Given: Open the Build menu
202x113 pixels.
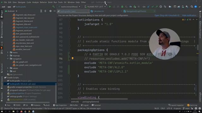Looking at the screenshot, I should click(50, 2).
